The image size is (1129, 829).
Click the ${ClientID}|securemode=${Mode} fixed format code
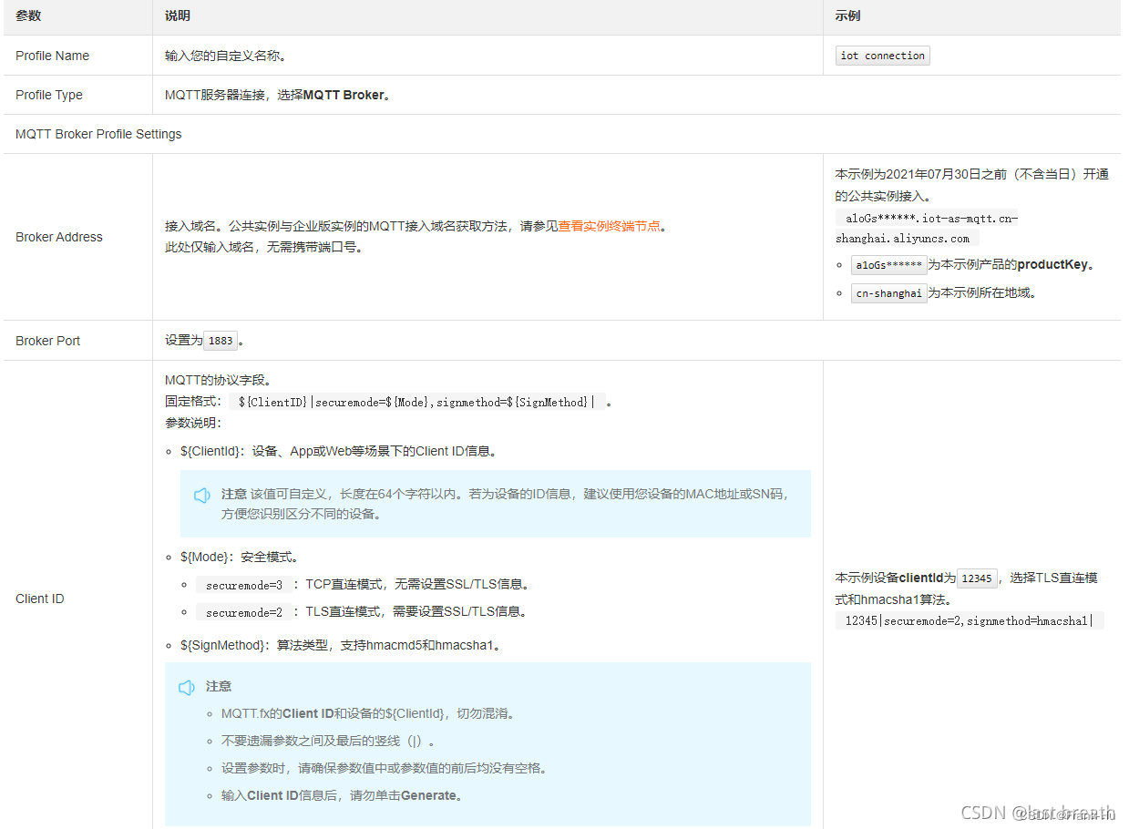pyautogui.click(x=417, y=402)
